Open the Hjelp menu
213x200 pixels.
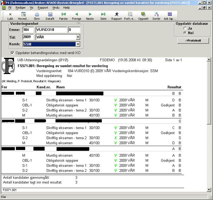66,8
